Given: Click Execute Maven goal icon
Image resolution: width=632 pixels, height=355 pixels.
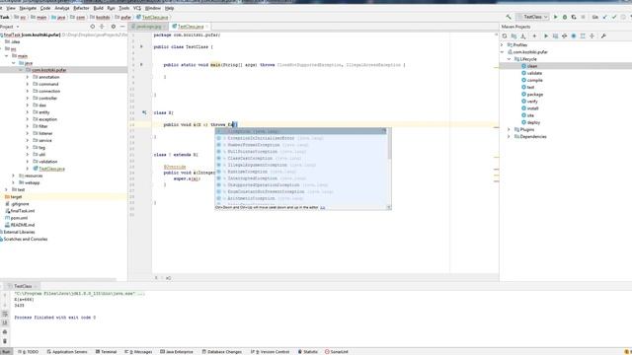Looking at the screenshot, I should pos(555,35).
